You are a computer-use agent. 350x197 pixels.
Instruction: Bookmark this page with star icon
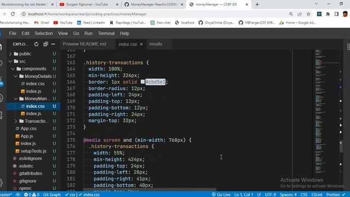click(308, 14)
